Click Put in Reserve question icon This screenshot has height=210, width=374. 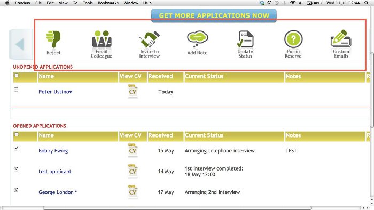coord(293,39)
